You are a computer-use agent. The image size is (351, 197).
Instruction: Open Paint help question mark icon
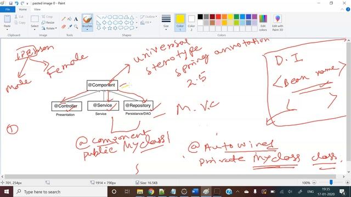coord(348,9)
